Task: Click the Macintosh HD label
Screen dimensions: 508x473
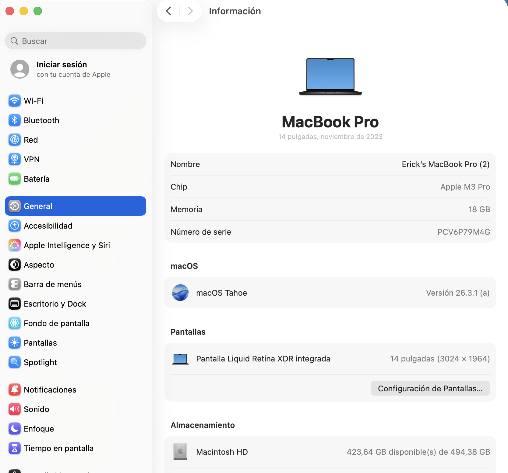Action: (x=222, y=452)
